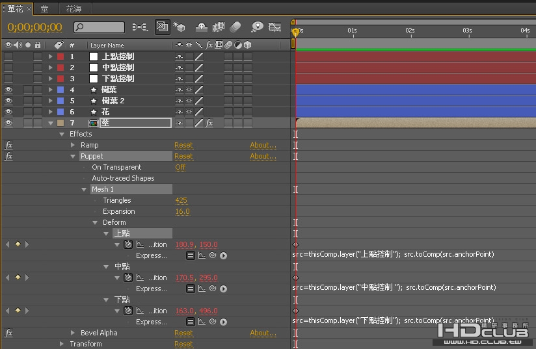Image resolution: width=536 pixels, height=349 pixels.
Task: Open the Graph Editor button
Action: point(275,27)
